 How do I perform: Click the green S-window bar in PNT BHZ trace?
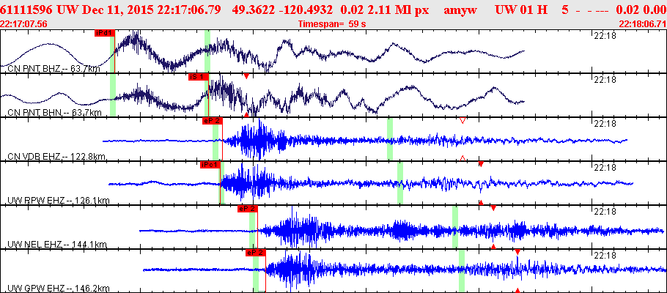tap(207, 51)
